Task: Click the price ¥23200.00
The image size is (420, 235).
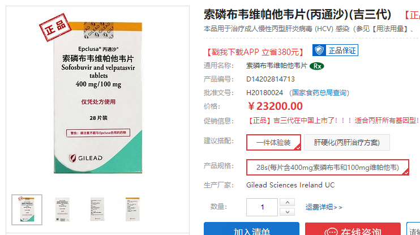Action: [275, 106]
